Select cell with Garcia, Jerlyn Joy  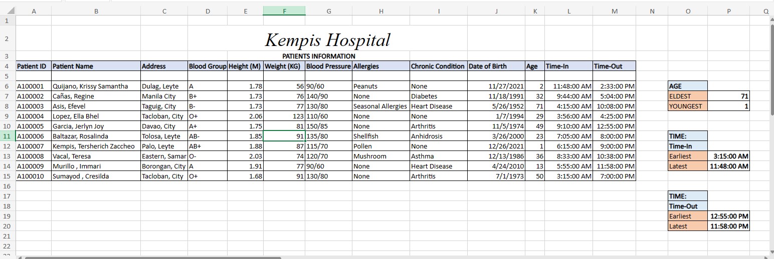click(x=96, y=126)
